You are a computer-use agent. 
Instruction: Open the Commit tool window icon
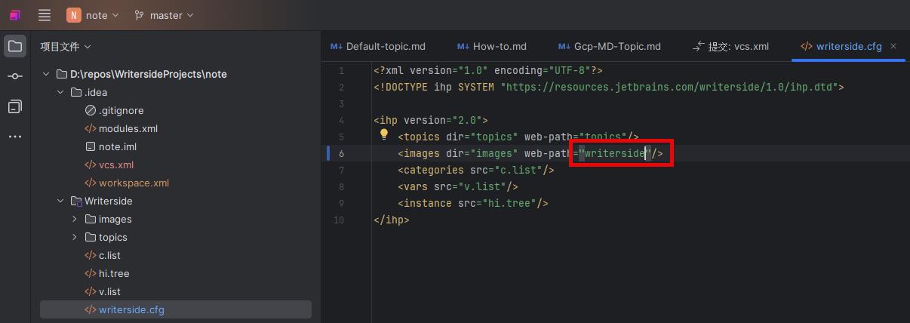(15, 76)
